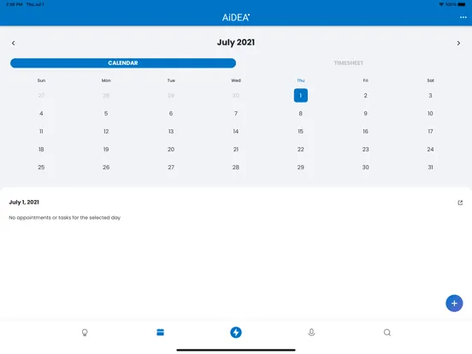Select July 3 on the calendar
Screen dimensions: 472x354
tap(430, 96)
